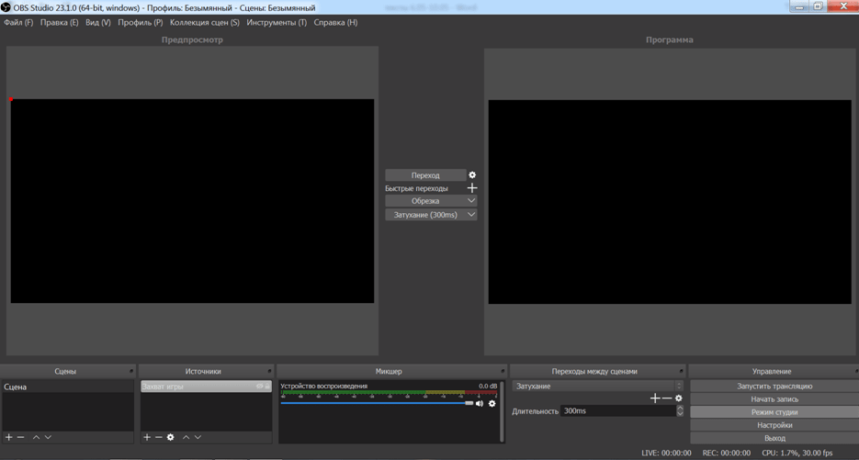859x460 pixels.
Task: Expand the Затухание (300ms) dropdown
Action: tap(471, 215)
